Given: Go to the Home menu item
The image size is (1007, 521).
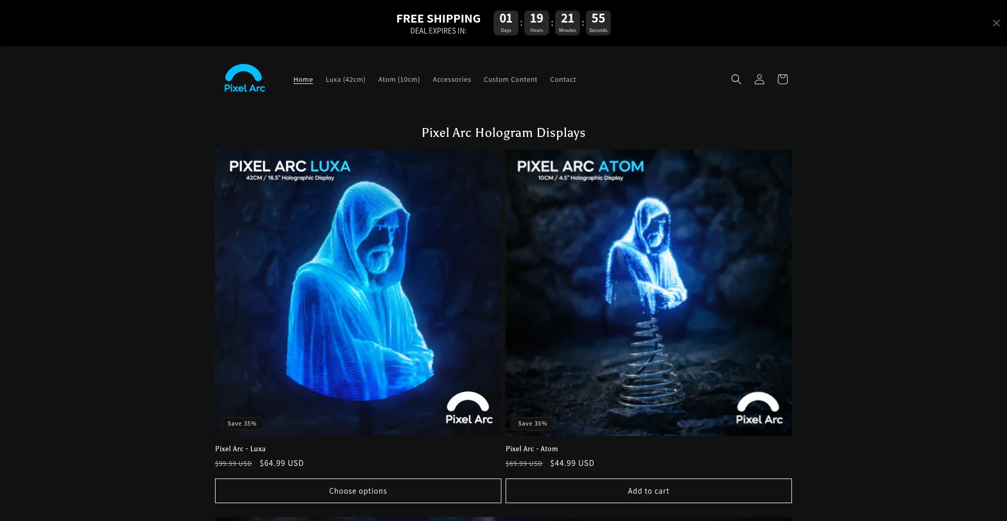Looking at the screenshot, I should (303, 80).
